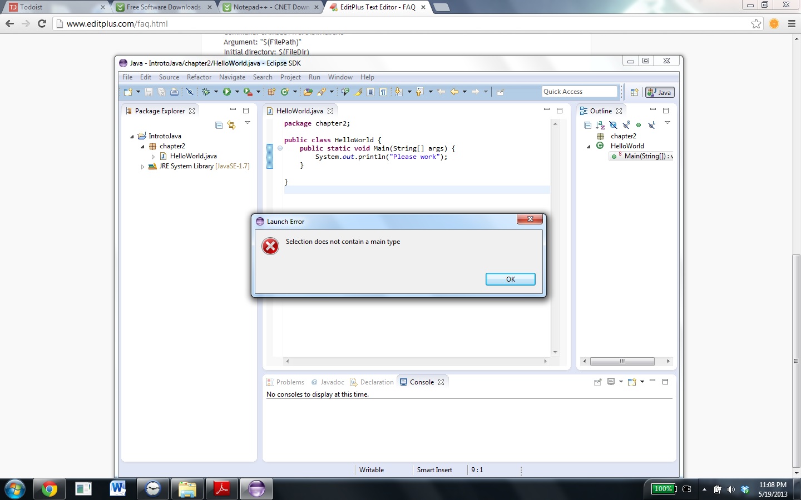Click the green Run button in toolbar
This screenshot has height=500, width=801.
[x=227, y=92]
